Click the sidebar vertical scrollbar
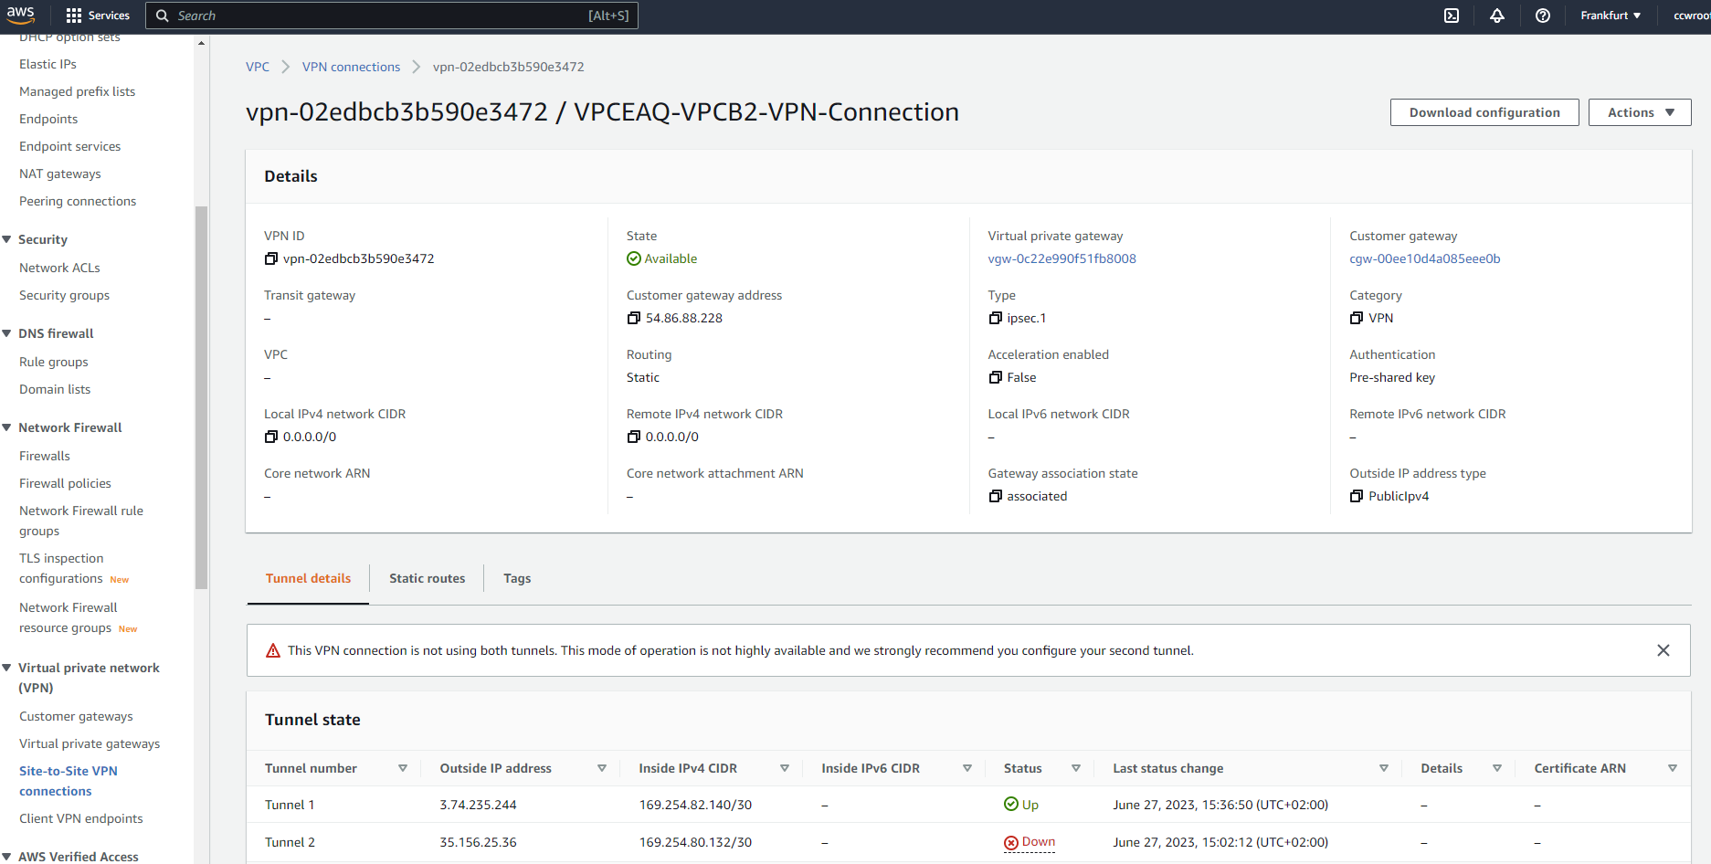Image resolution: width=1711 pixels, height=864 pixels. click(201, 397)
